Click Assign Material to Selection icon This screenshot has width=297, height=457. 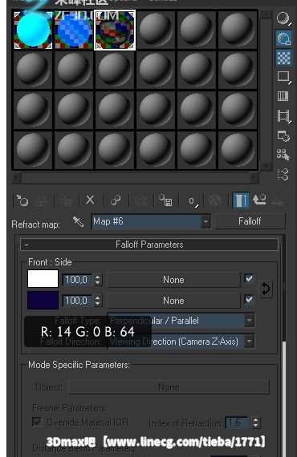point(67,200)
